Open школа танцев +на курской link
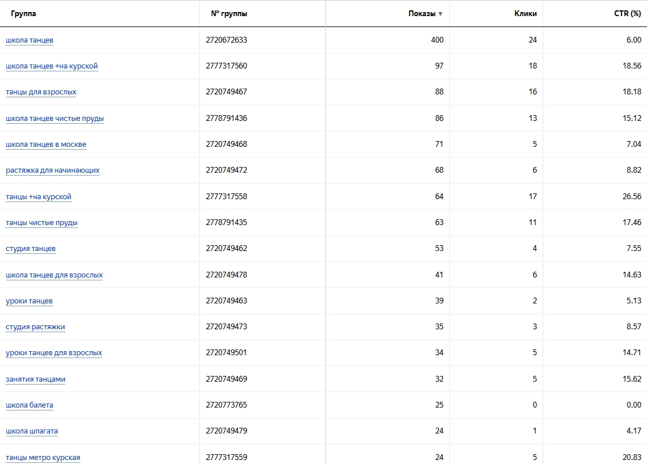The height and width of the screenshot is (464, 647). (x=52, y=66)
